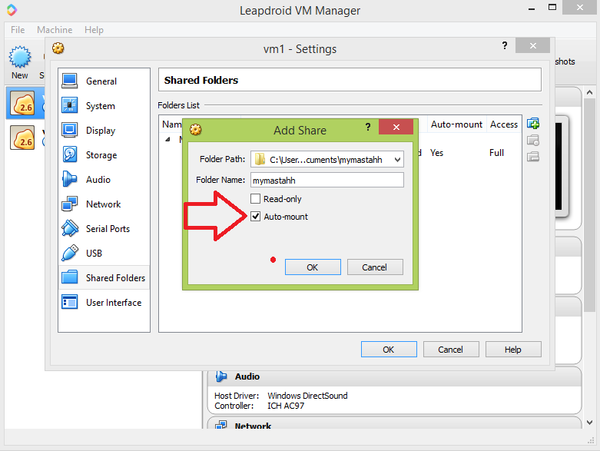Click the USB plug icon

70,253
